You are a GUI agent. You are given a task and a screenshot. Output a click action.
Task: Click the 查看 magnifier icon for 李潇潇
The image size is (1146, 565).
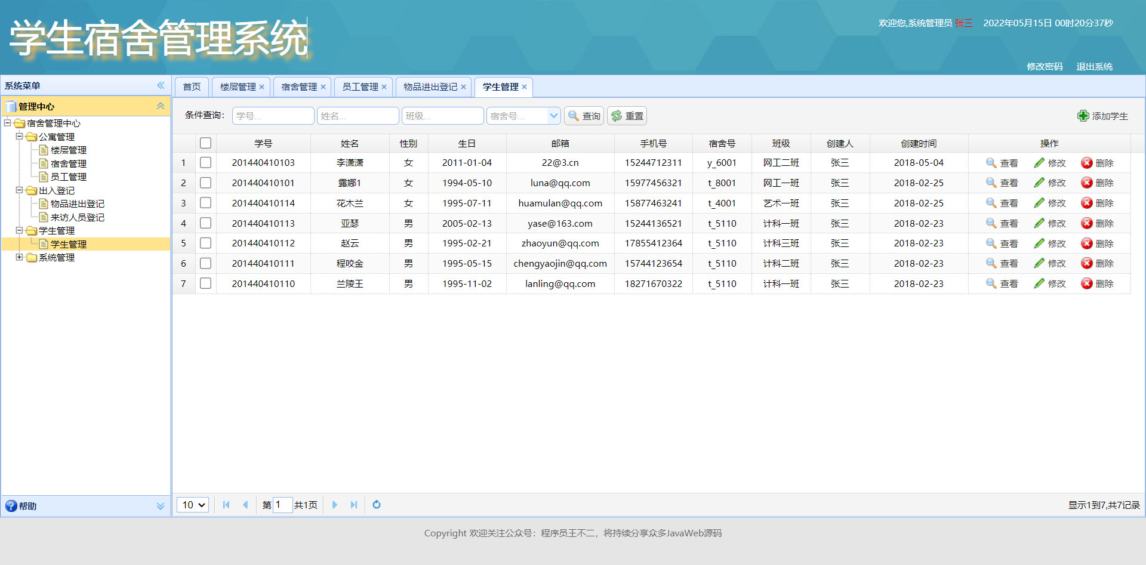pyautogui.click(x=990, y=162)
